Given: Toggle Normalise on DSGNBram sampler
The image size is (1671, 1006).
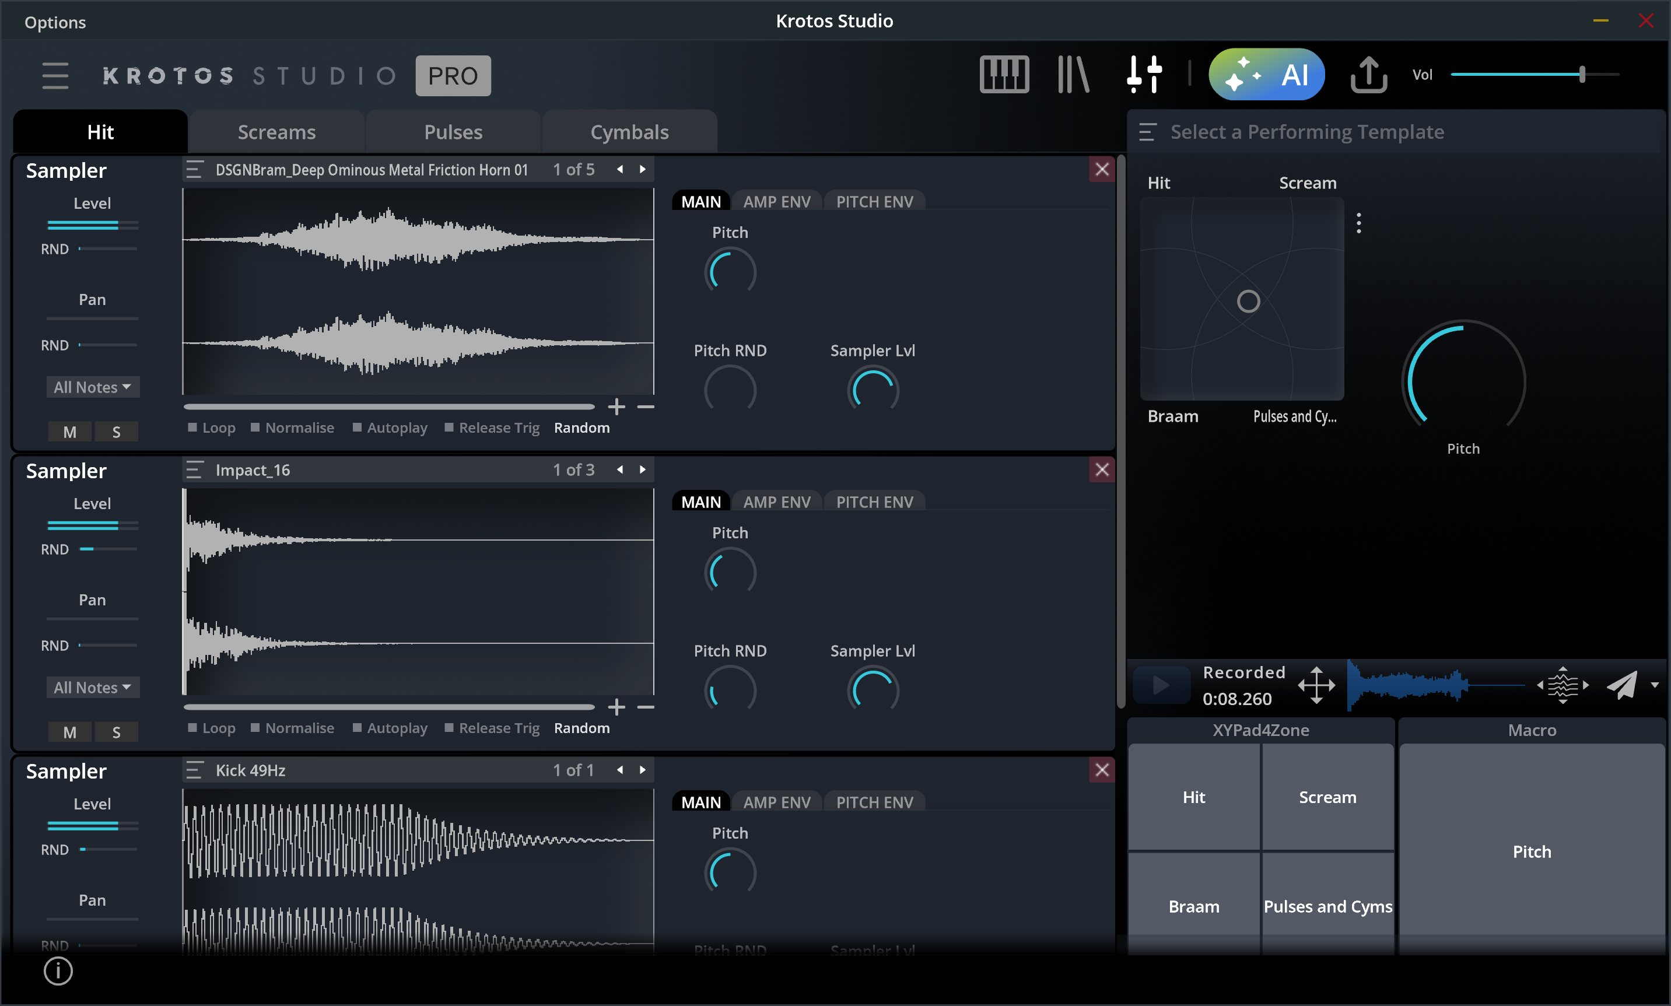Looking at the screenshot, I should (292, 427).
